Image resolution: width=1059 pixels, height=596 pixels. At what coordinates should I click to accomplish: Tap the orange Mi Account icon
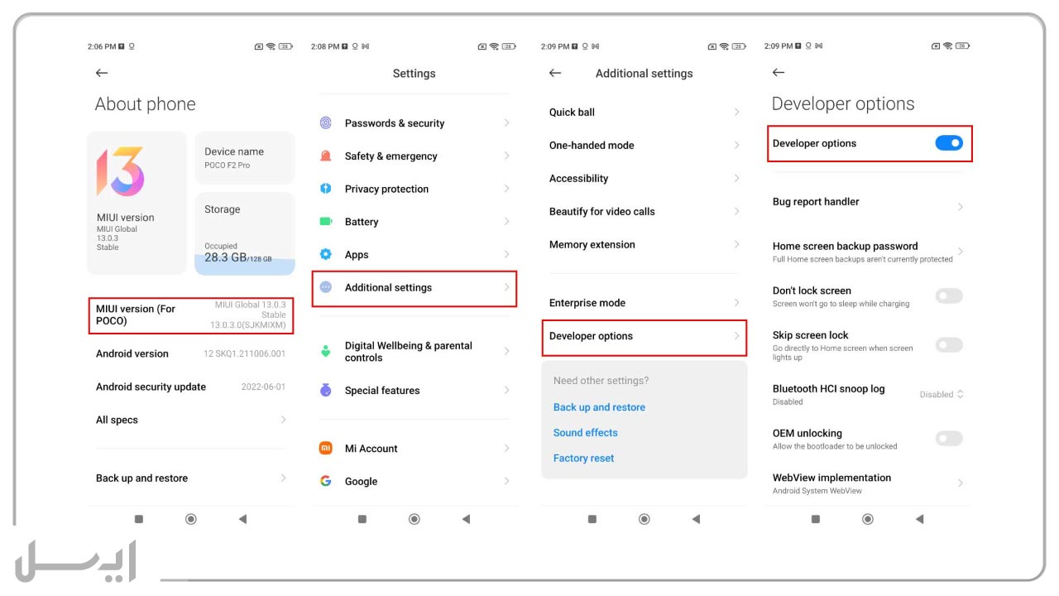tap(326, 448)
